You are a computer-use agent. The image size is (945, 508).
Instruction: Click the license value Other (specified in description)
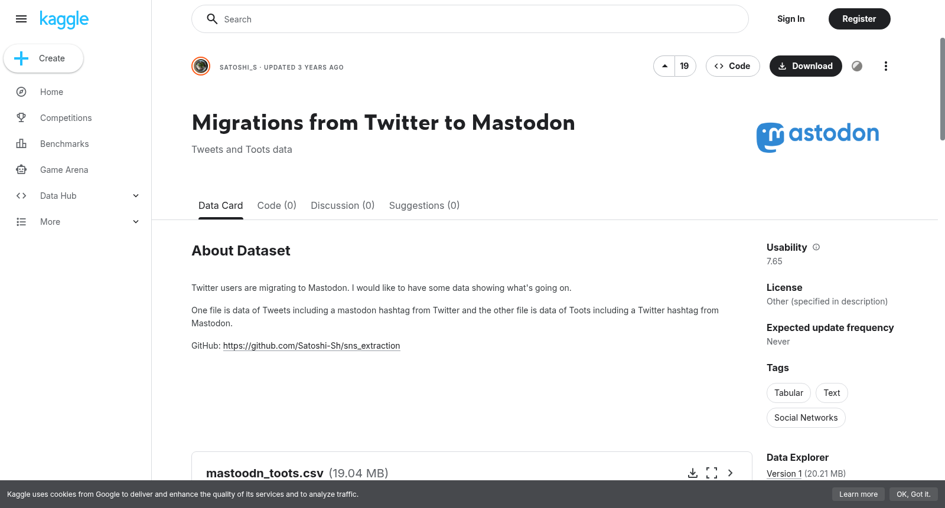click(x=827, y=301)
